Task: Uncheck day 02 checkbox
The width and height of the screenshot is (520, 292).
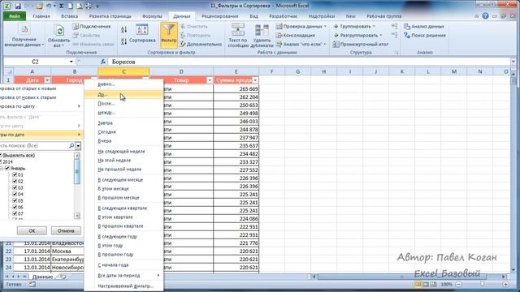Action: click(15, 181)
